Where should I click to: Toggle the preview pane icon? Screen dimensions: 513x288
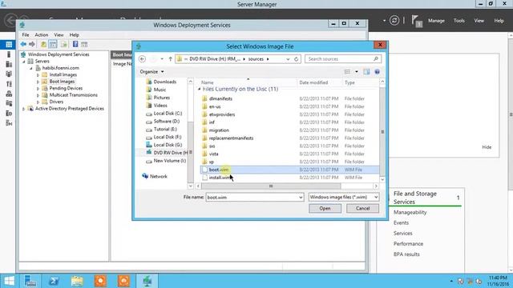(366, 72)
